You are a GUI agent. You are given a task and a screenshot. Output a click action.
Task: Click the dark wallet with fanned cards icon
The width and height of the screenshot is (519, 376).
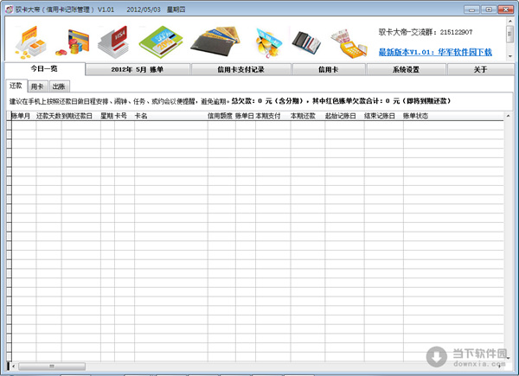(x=215, y=42)
